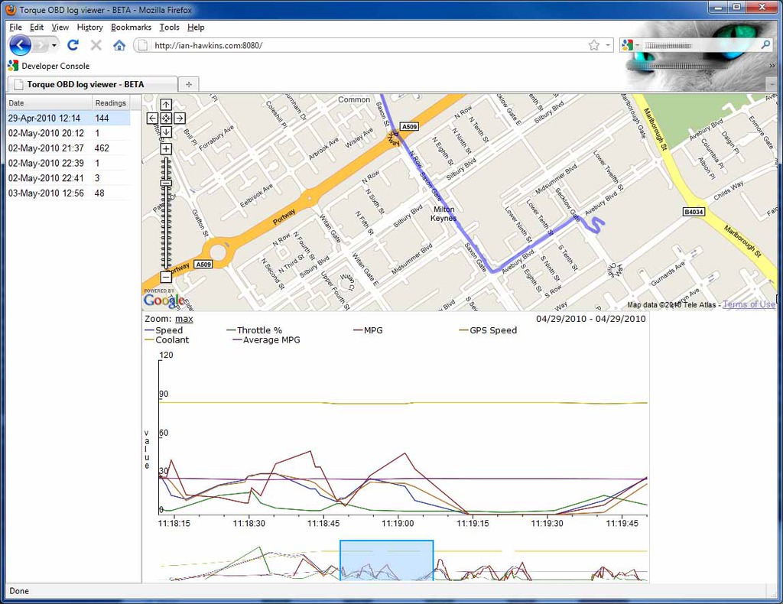
Task: Click the chart Zoom max link
Action: (x=184, y=319)
